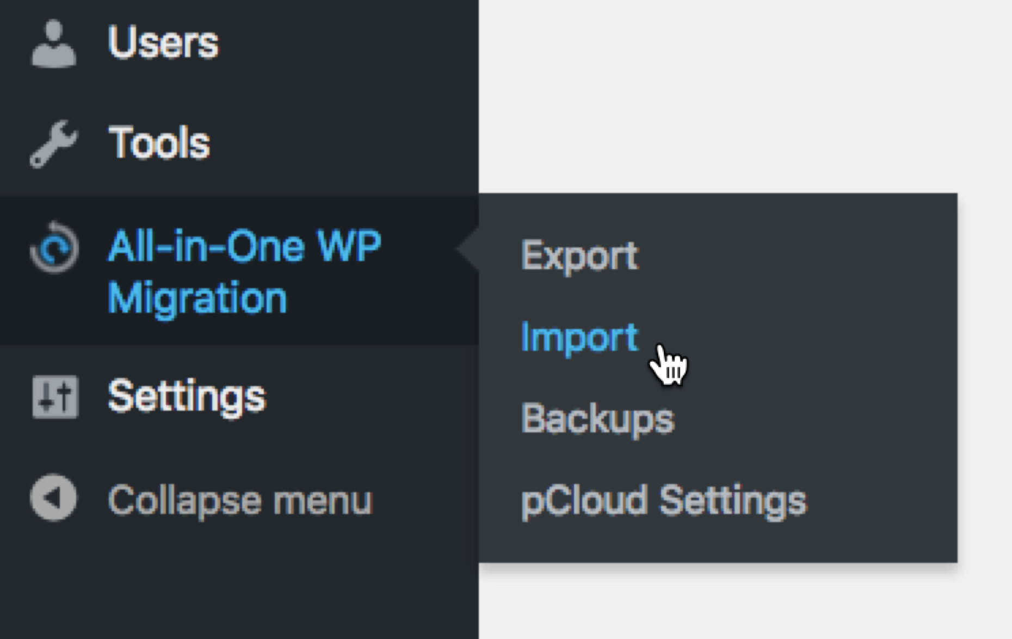
Task: Open the Settings menu label
Action: click(x=187, y=396)
